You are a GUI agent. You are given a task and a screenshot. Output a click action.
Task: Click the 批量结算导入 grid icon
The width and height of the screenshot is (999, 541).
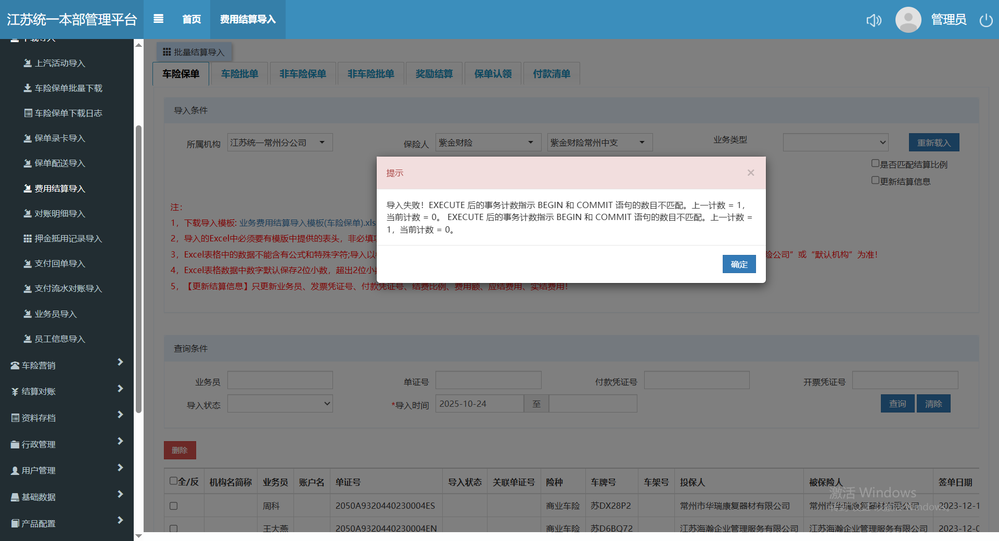coord(166,52)
